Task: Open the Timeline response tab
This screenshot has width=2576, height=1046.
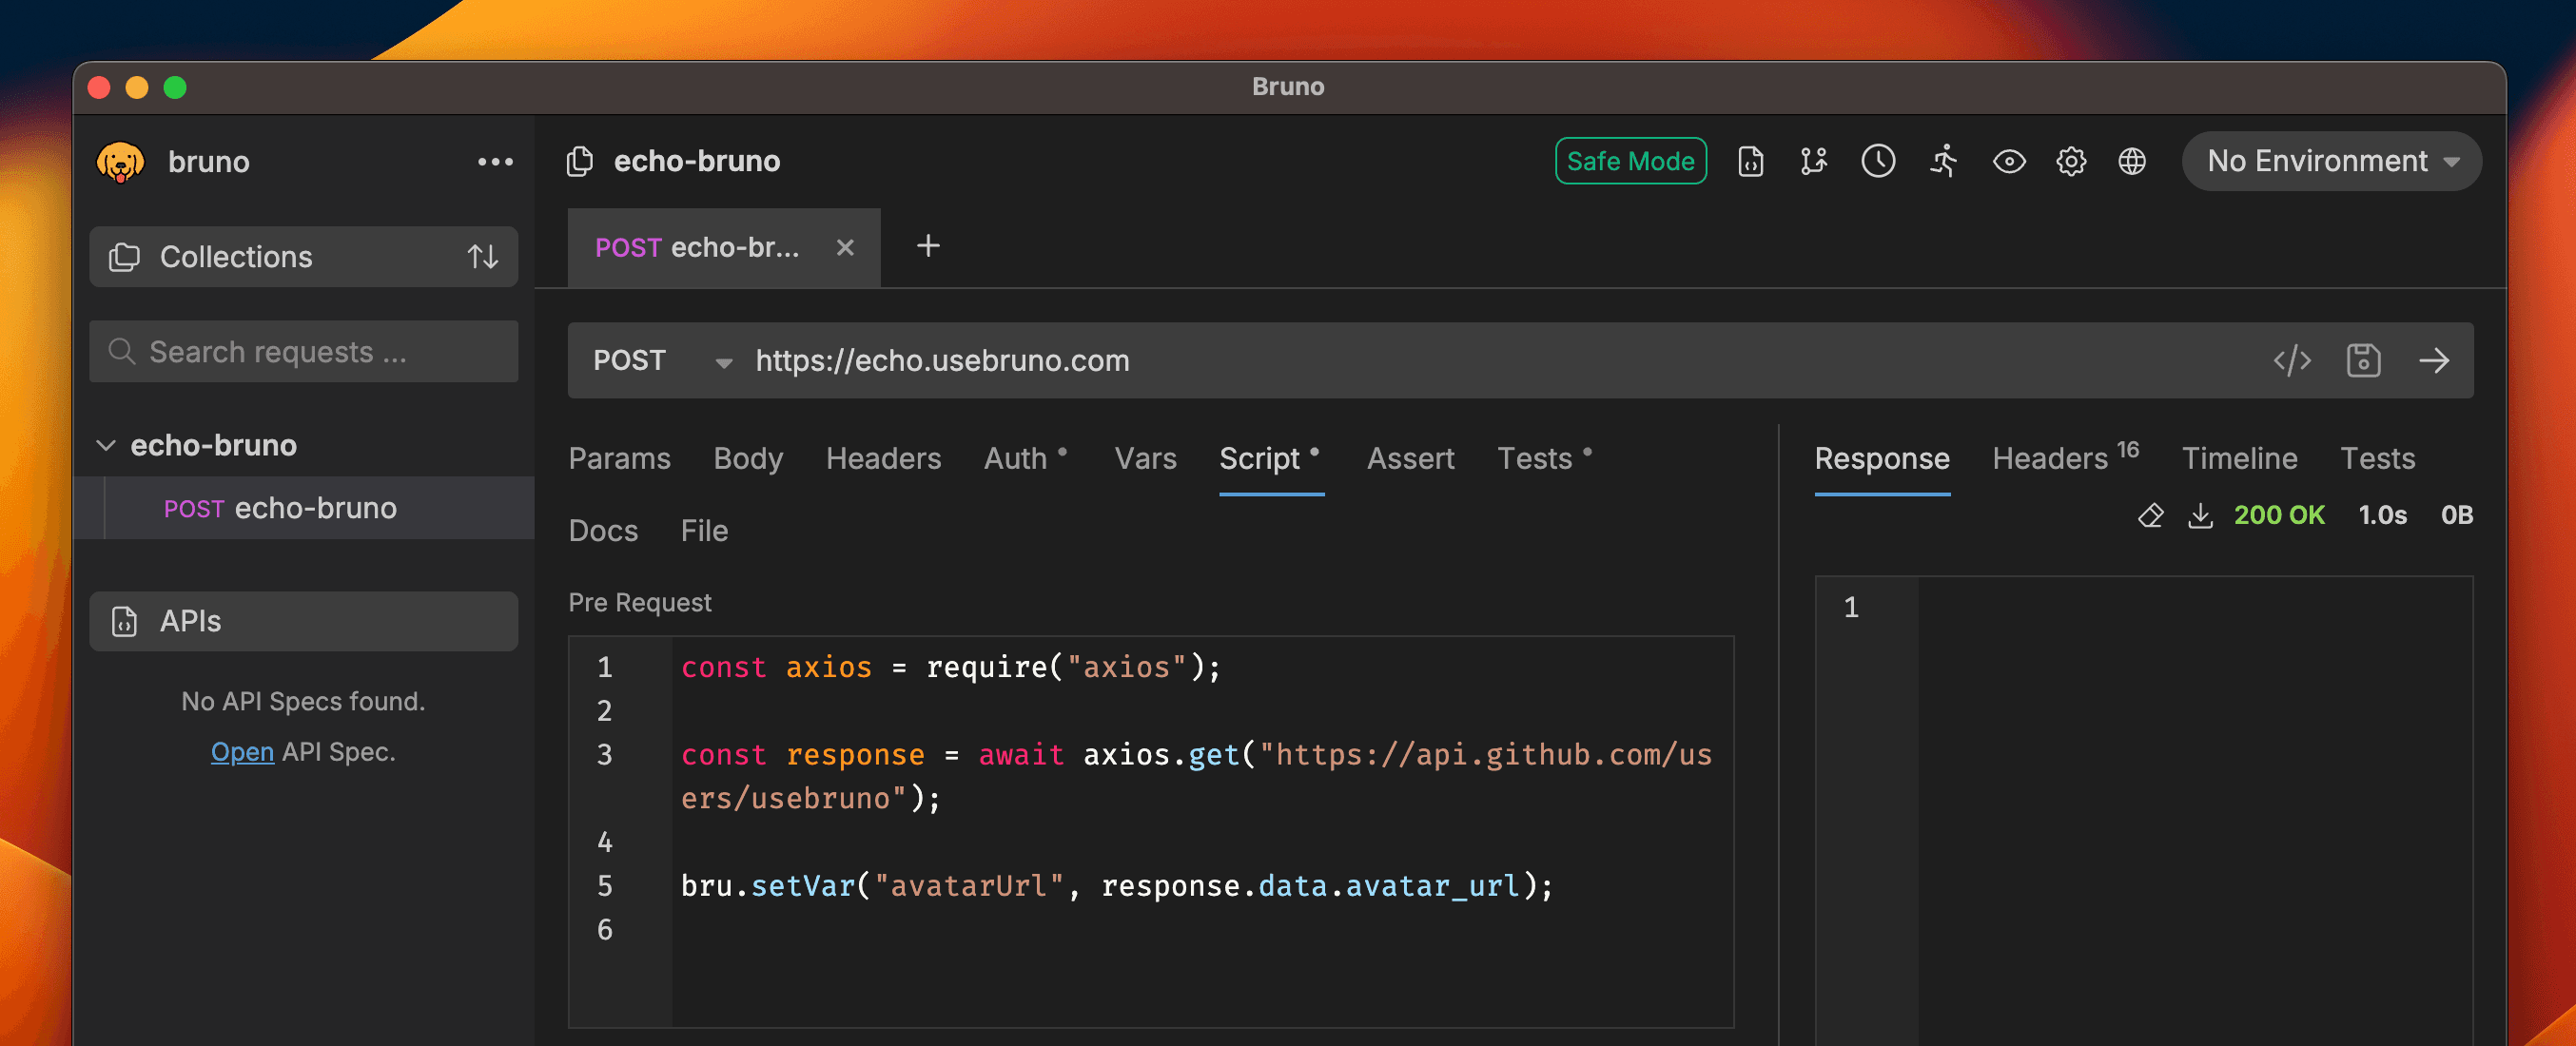Action: pyautogui.click(x=2238, y=458)
